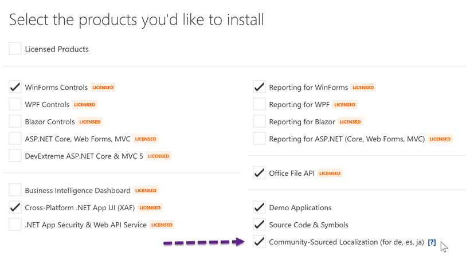Enable Business Intelligence Dashboard checkbox
Image resolution: width=466 pixels, height=256 pixels.
tap(15, 190)
